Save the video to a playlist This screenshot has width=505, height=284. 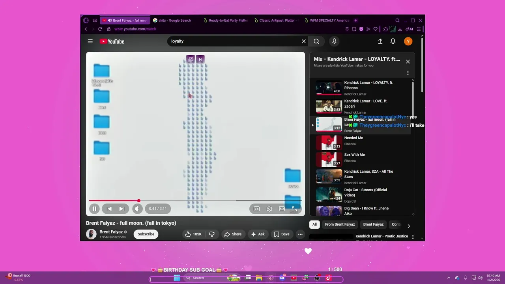coord(282,234)
